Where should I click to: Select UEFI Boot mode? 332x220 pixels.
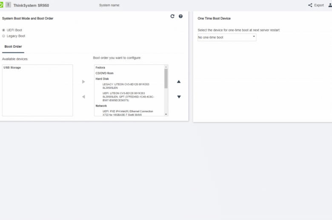tap(3, 30)
